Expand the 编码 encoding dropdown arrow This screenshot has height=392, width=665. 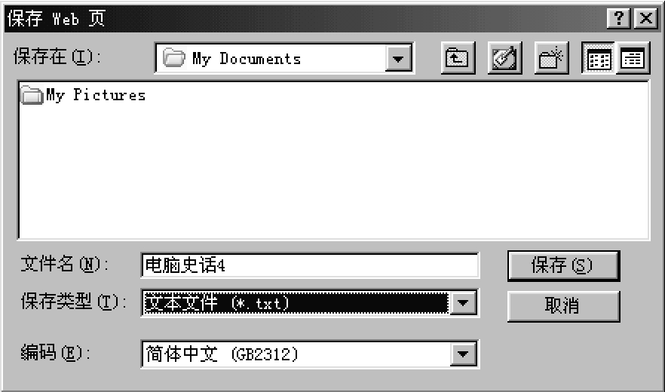pyautogui.click(x=463, y=354)
